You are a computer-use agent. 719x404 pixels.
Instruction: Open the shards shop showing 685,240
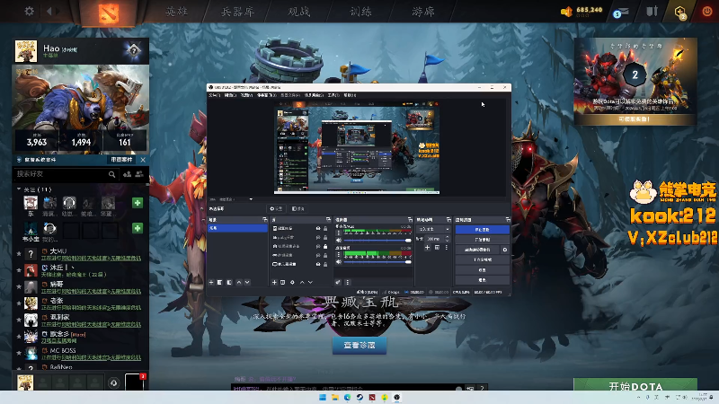[x=581, y=11]
